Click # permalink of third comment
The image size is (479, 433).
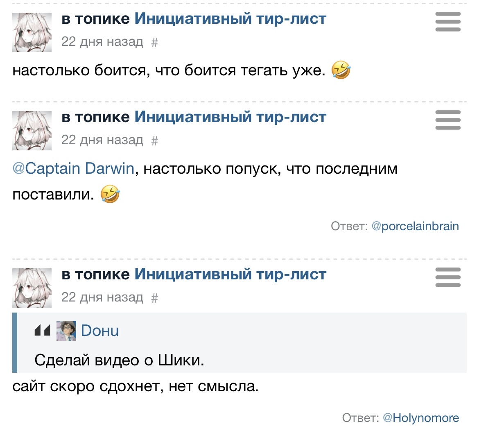click(154, 298)
